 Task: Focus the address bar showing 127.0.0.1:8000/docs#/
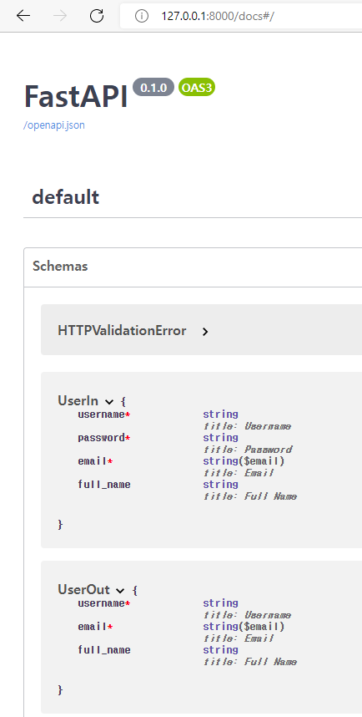[241, 16]
